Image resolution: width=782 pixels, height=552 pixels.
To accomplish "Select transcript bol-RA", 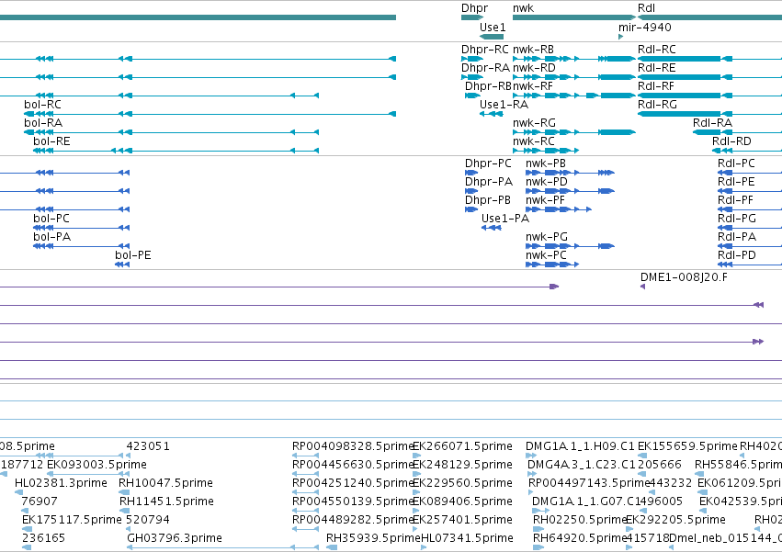I will (43, 123).
